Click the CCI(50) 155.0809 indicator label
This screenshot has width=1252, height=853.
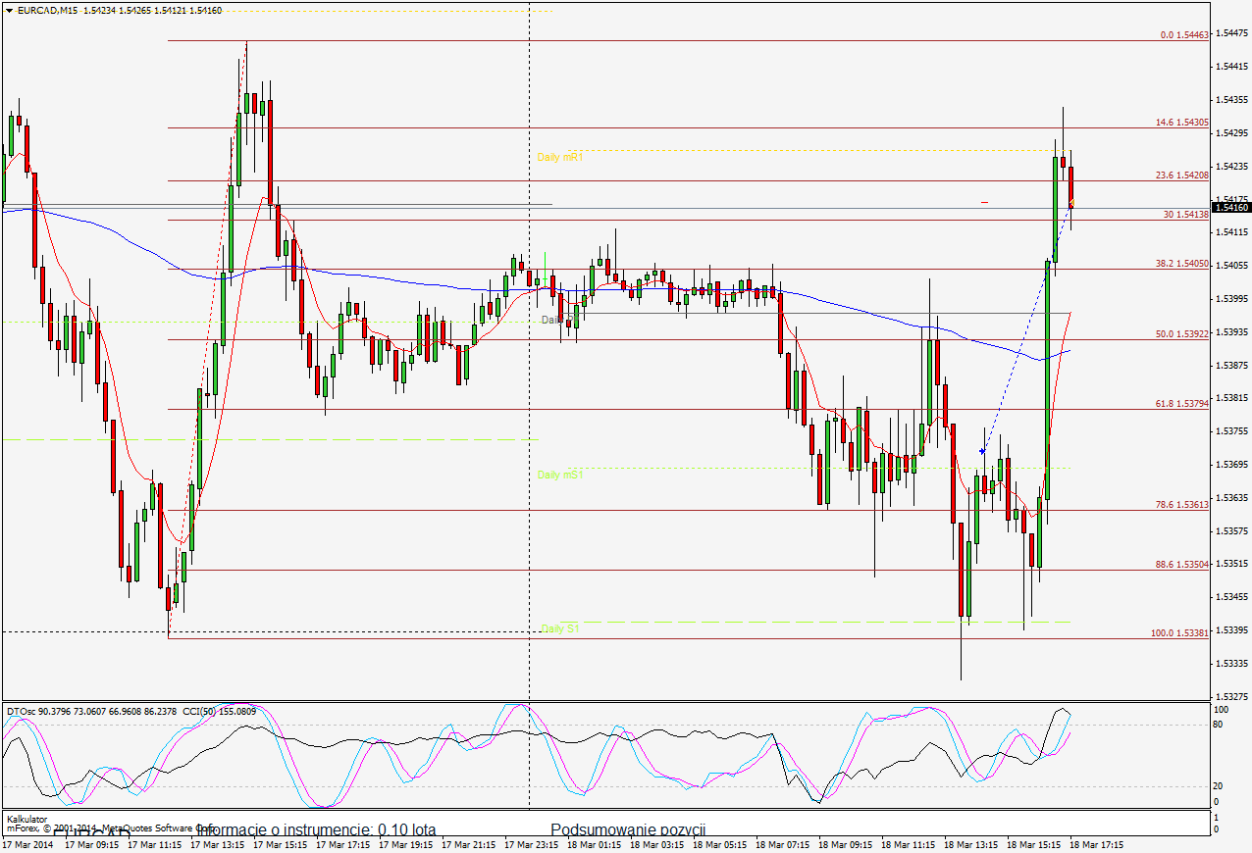(220, 711)
